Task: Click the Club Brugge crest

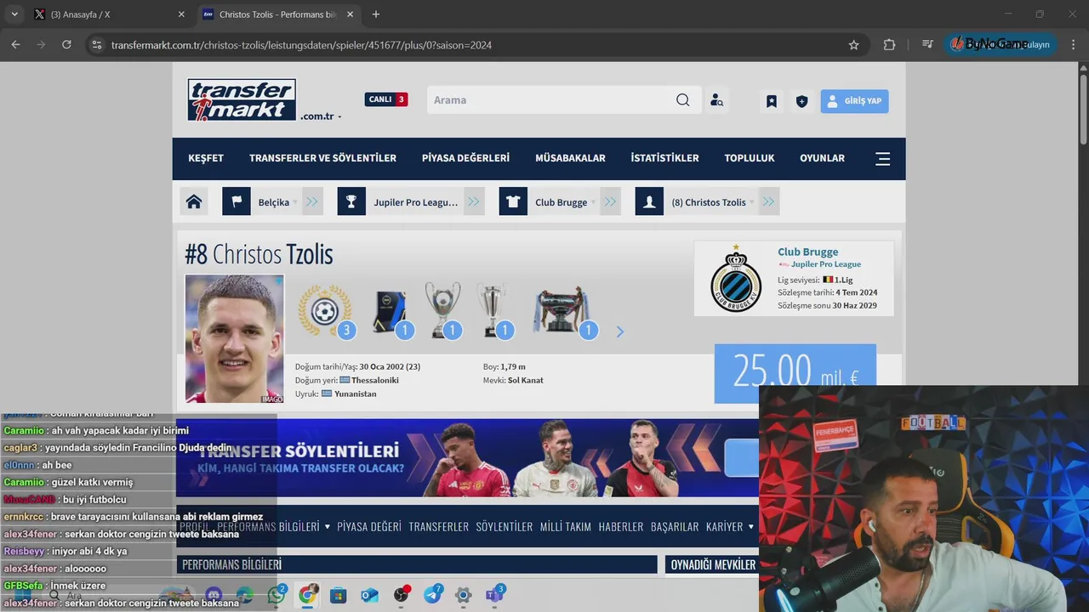Action: [736, 279]
